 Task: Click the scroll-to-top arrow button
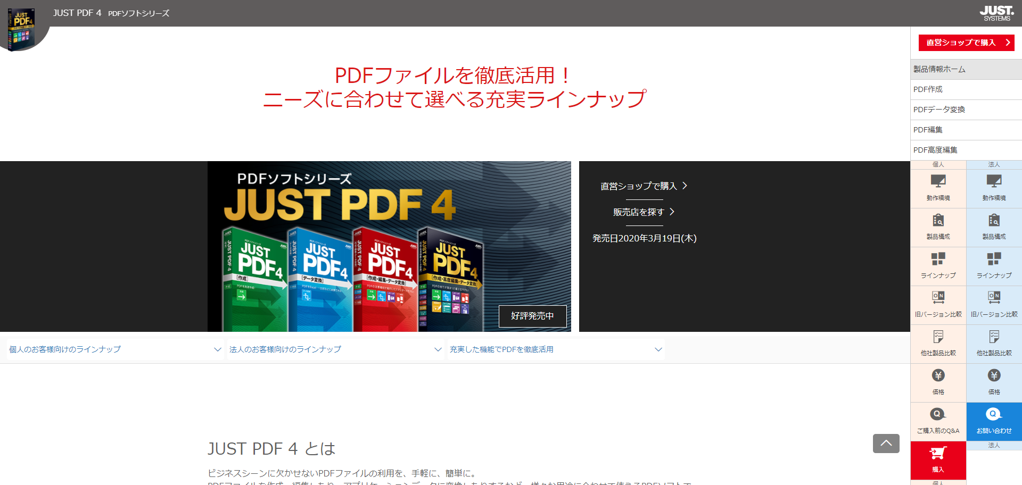[x=886, y=444]
